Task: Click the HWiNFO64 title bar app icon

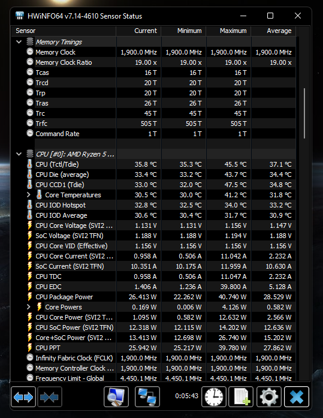Action: coord(19,16)
